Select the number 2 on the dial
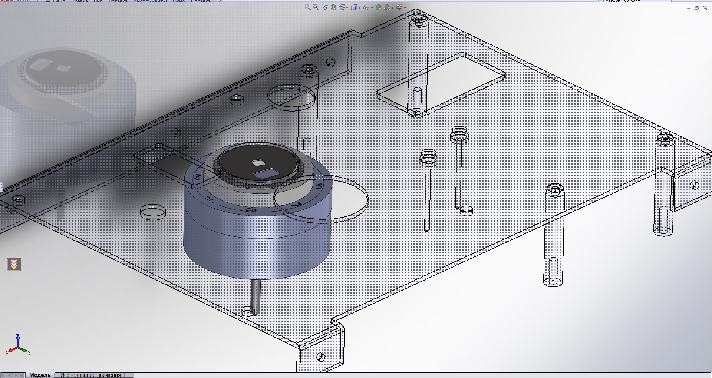 click(x=198, y=177)
